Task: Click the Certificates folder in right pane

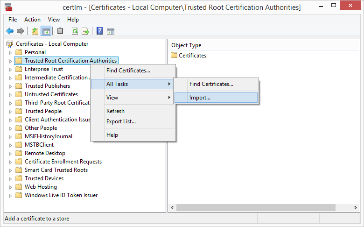Action: pyautogui.click(x=192, y=56)
